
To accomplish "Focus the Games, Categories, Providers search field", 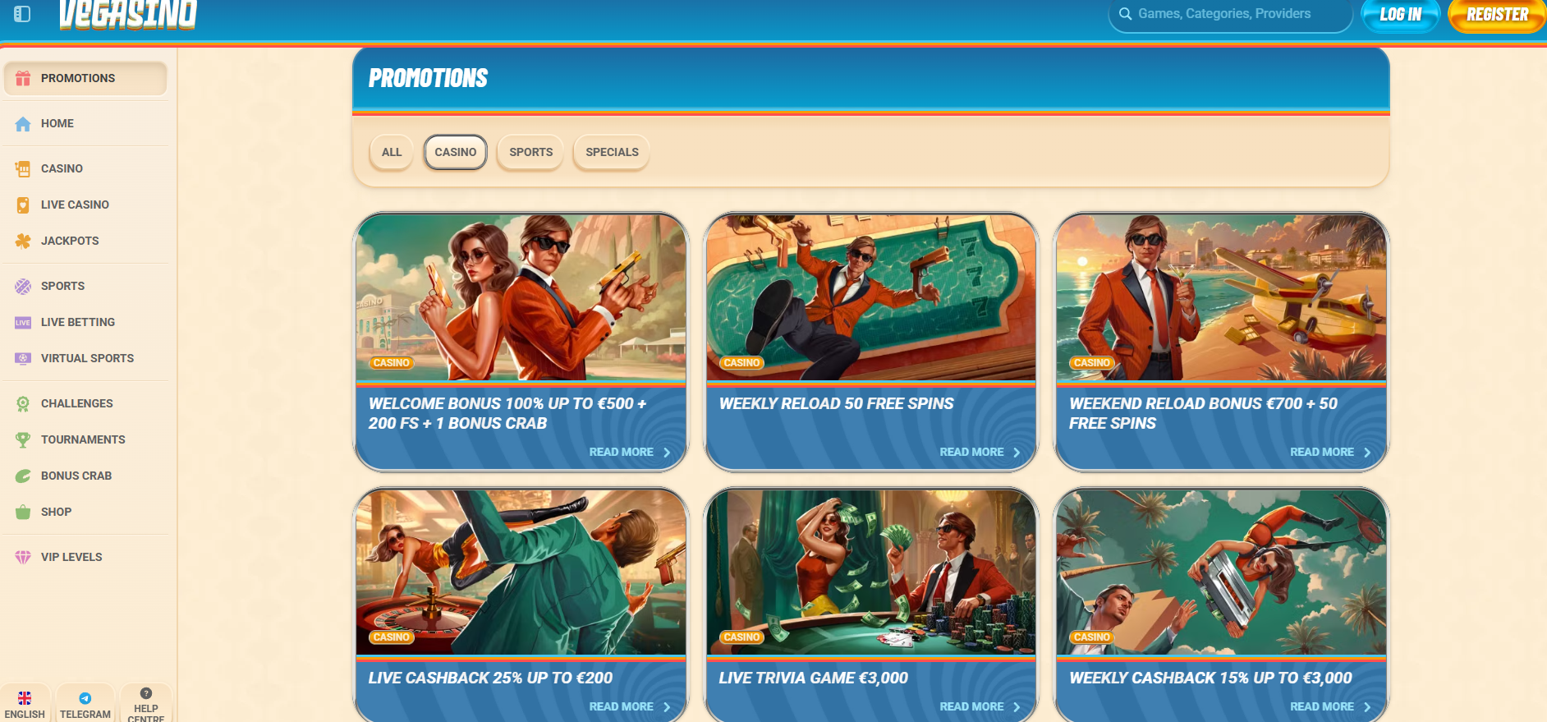I will 1230,15.
